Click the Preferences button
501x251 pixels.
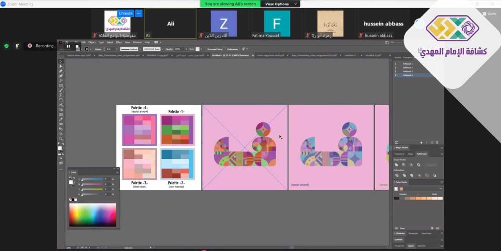(x=232, y=49)
